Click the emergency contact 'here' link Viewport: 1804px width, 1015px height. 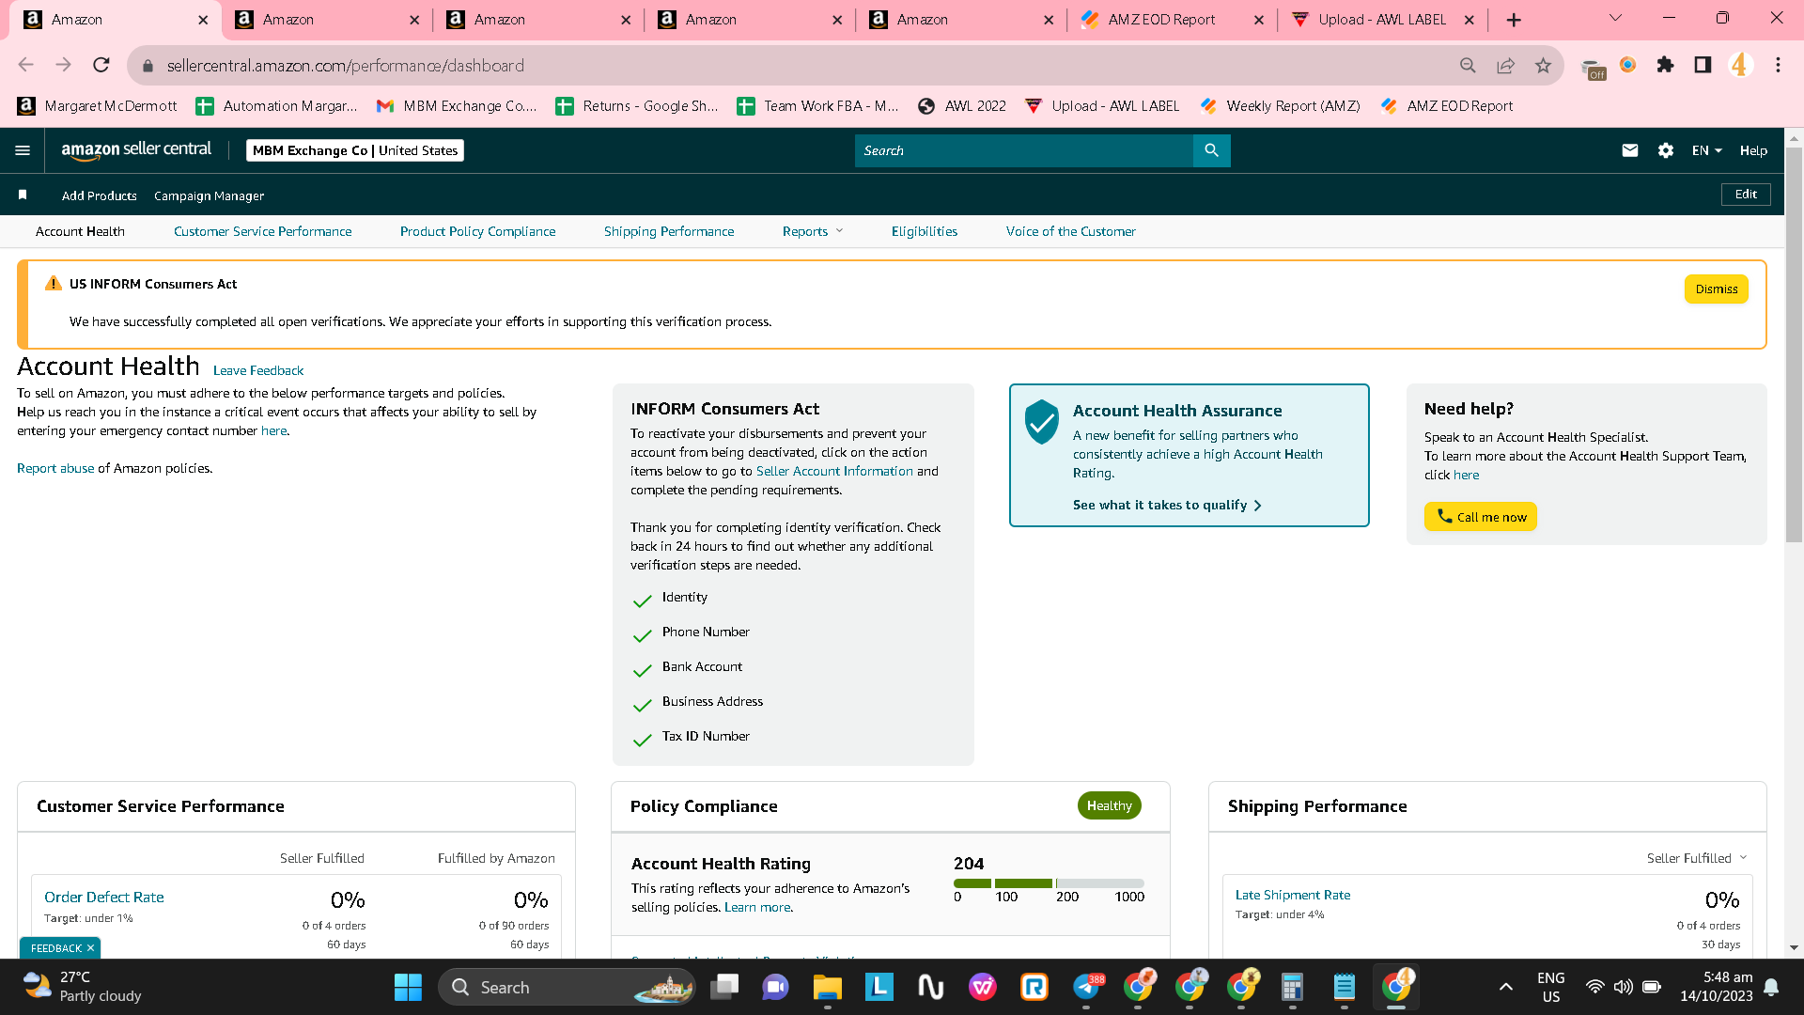coord(273,430)
